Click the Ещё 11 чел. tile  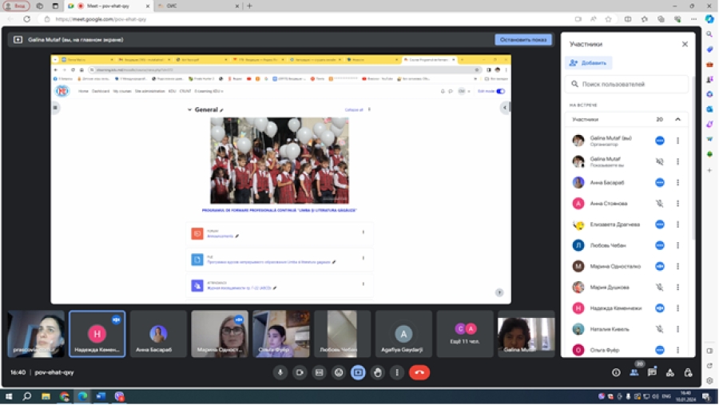tap(465, 334)
